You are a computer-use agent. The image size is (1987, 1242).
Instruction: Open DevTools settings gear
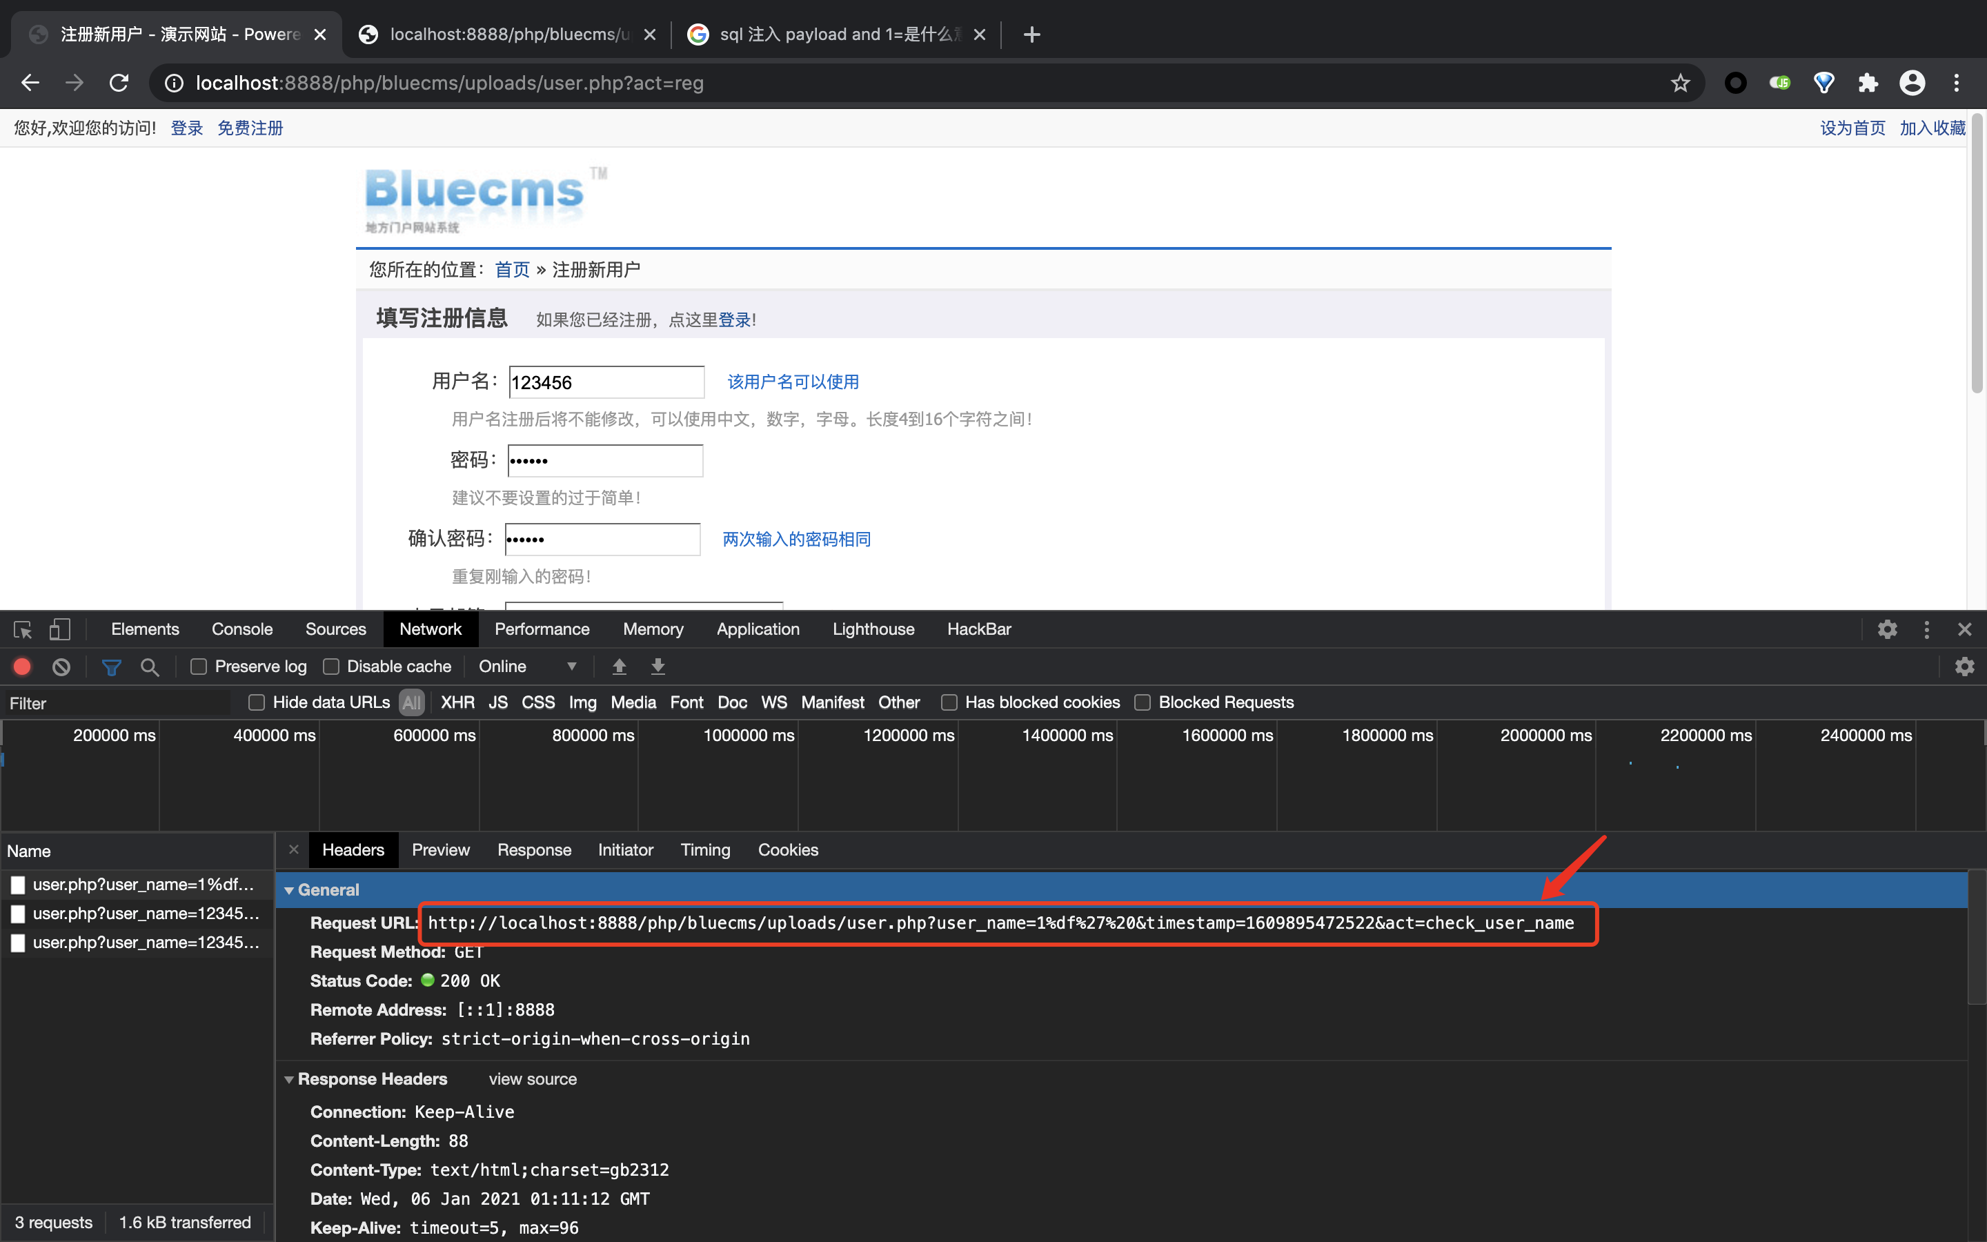click(1887, 629)
